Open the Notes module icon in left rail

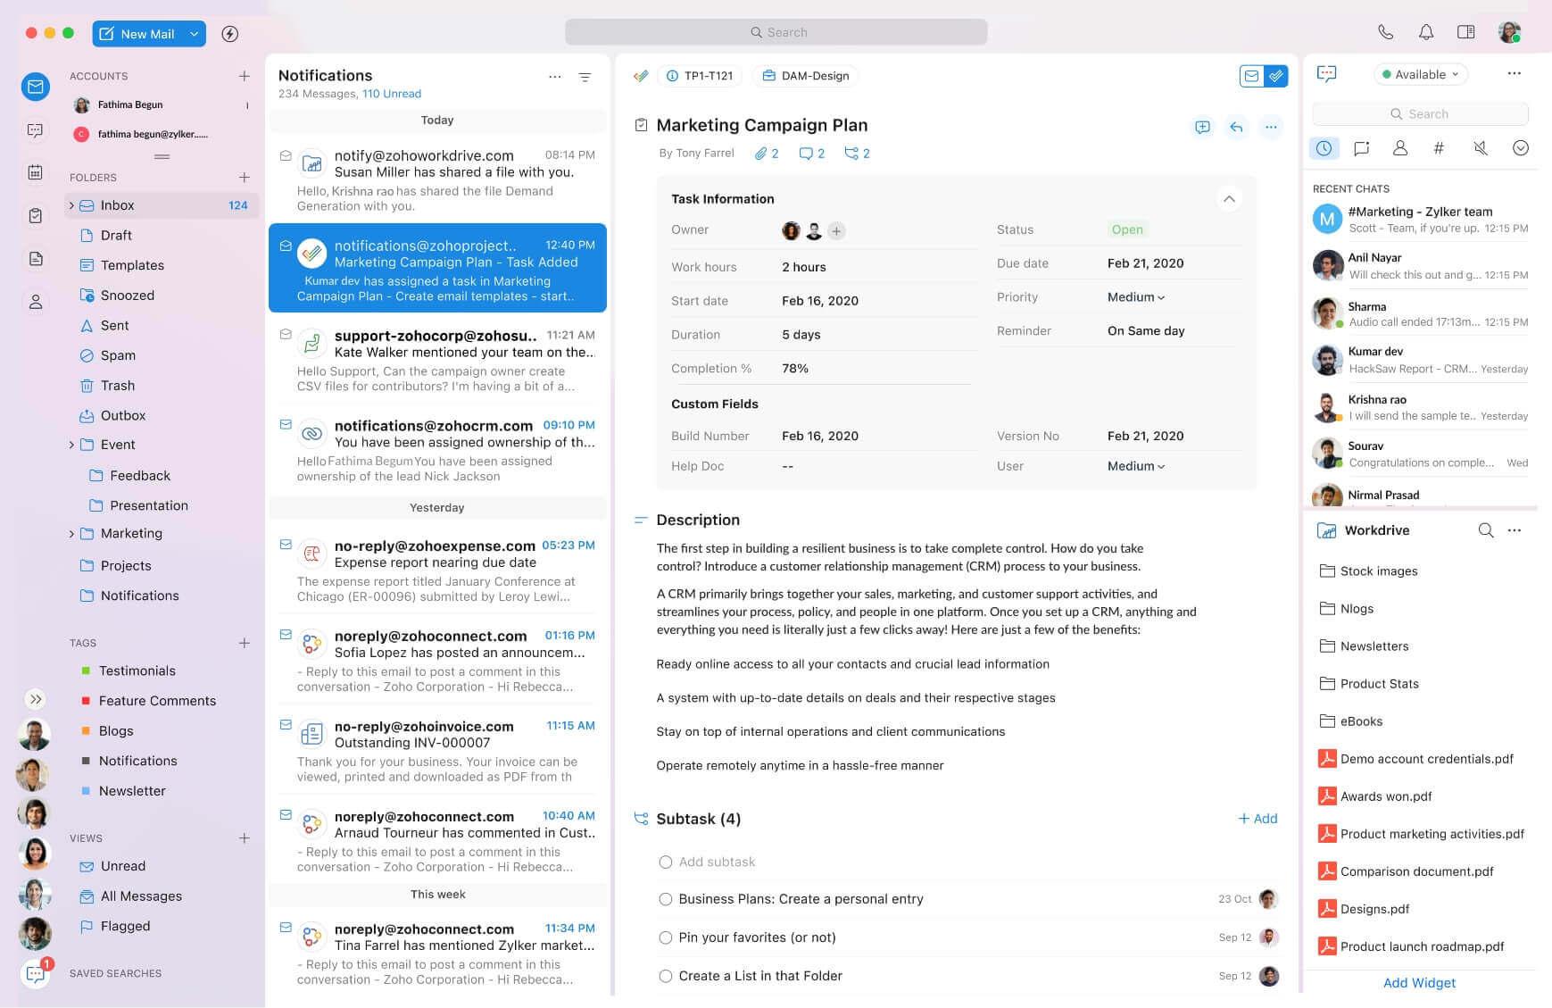(36, 259)
